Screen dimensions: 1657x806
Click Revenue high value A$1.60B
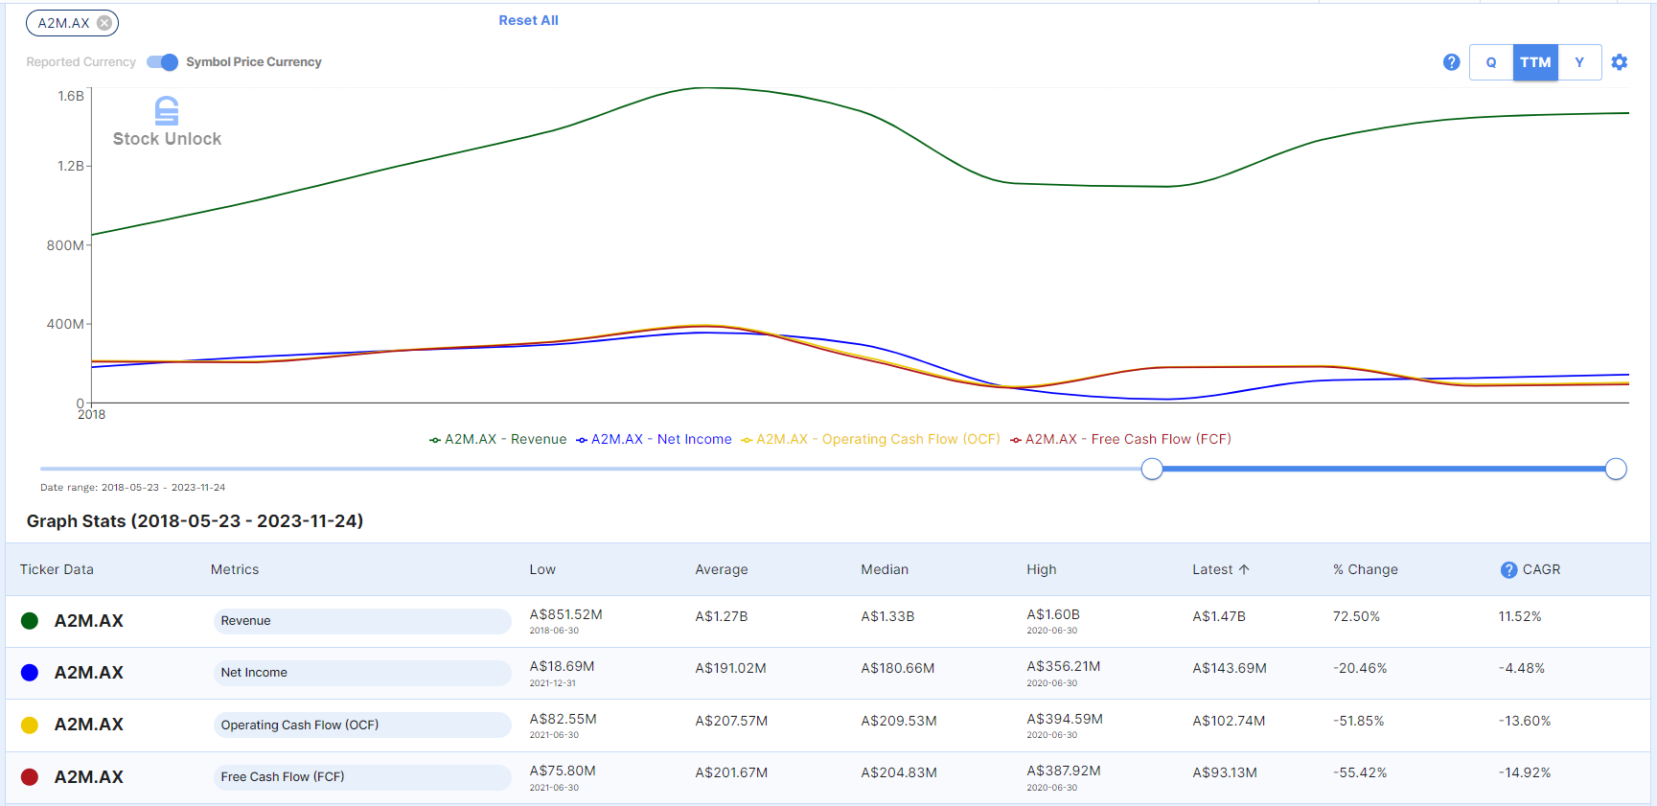[1053, 614]
